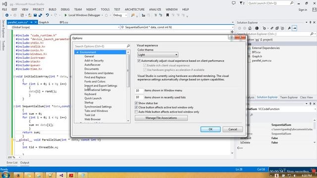Click the Open File folder icon
The width and height of the screenshot is (317, 178).
(x=30, y=15)
